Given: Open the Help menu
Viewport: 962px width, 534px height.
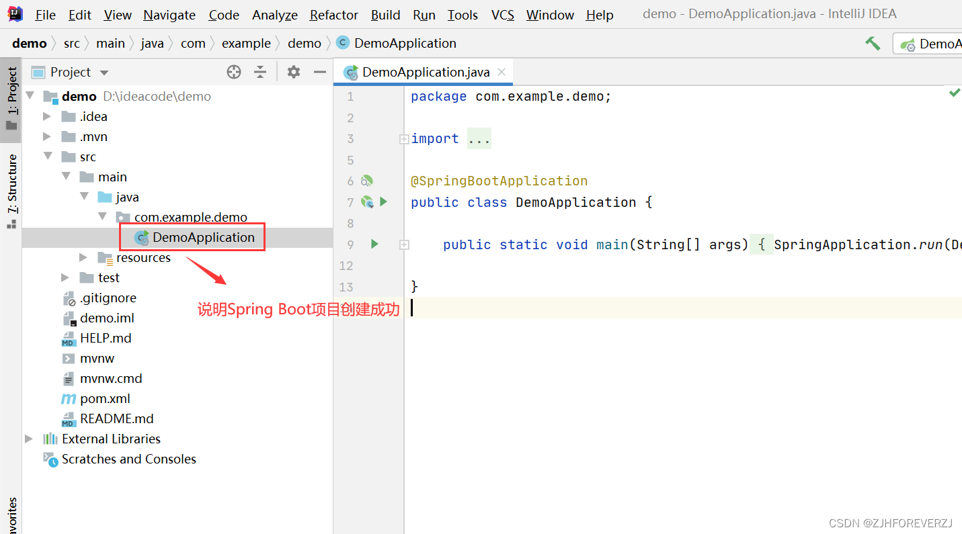Looking at the screenshot, I should coord(600,15).
